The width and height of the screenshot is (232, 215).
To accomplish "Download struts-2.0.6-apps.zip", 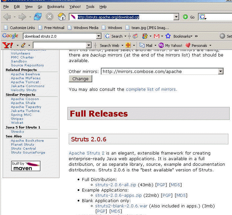I will (118, 195).
